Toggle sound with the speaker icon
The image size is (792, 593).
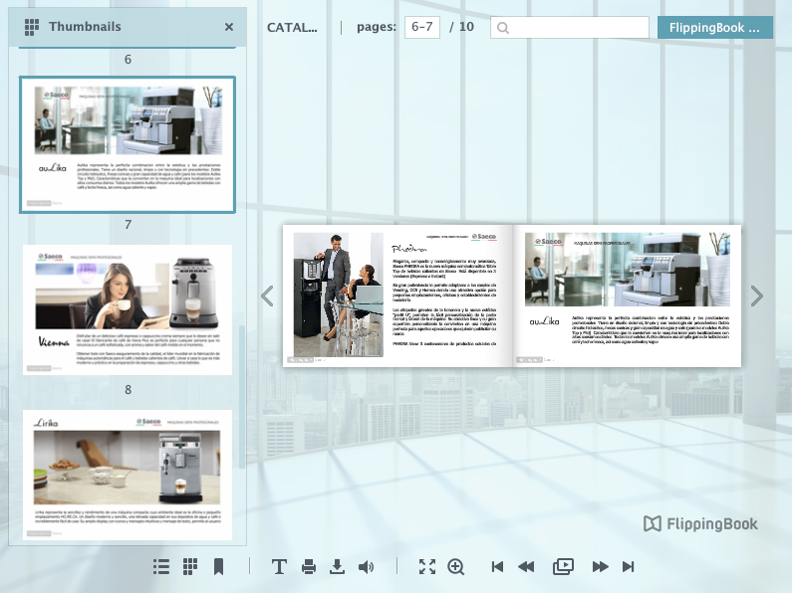point(367,566)
